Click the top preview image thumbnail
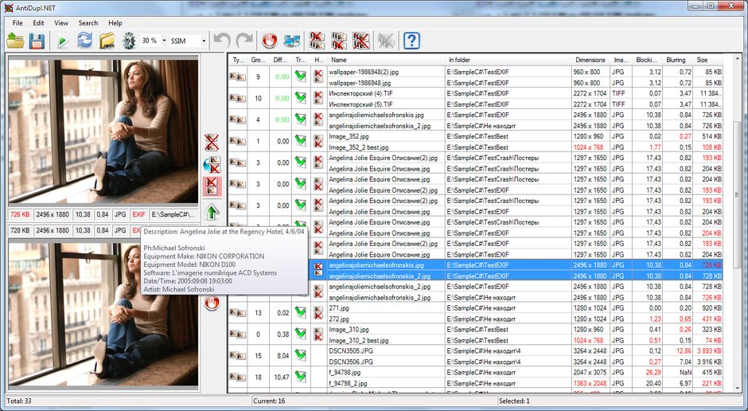Image resolution: width=748 pixels, height=411 pixels. tap(103, 131)
